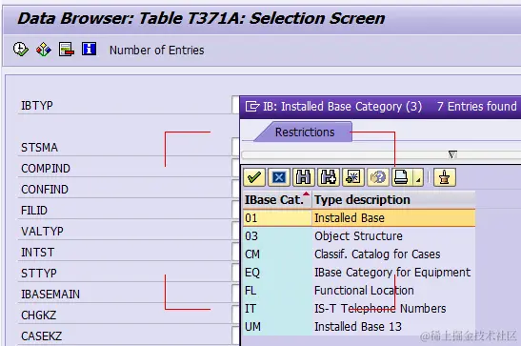Sort by IBase Cat. column header
Image resolution: width=521 pixels, height=346 pixels.
[277, 200]
